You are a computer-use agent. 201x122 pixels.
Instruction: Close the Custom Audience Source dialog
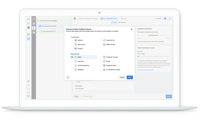click(x=131, y=29)
